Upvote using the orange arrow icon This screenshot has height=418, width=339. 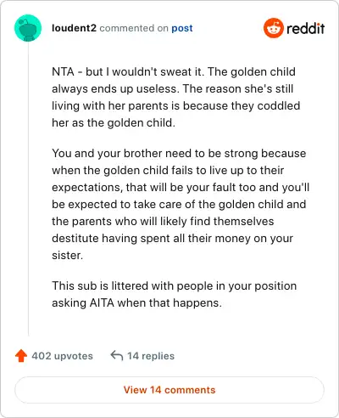coord(21,356)
